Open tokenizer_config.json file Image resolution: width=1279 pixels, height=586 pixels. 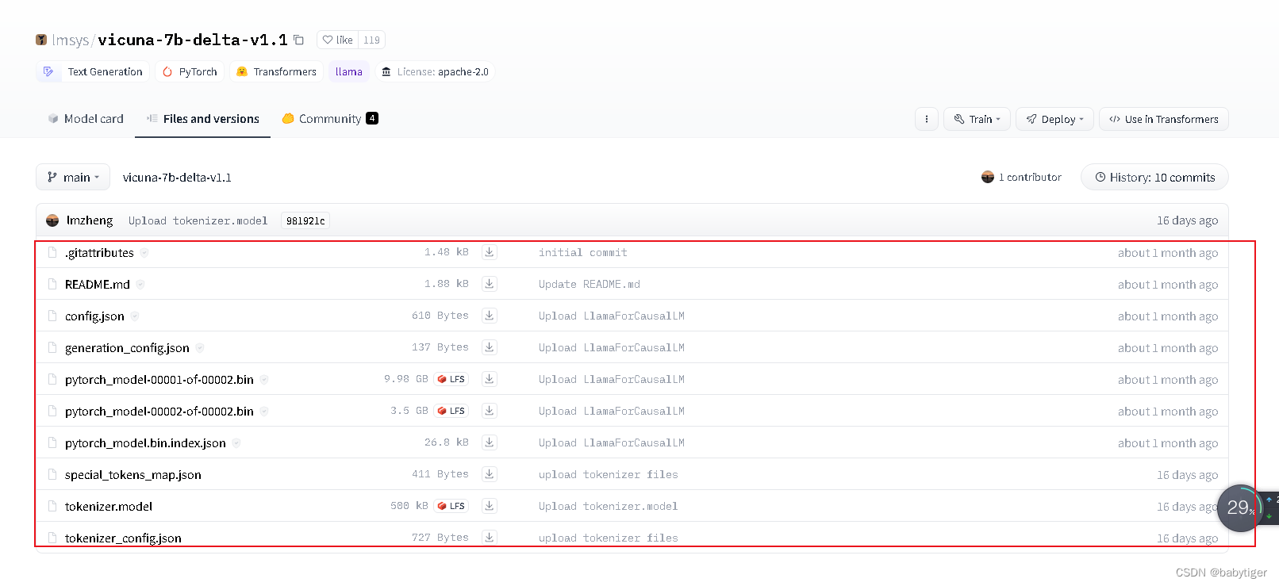click(x=123, y=538)
